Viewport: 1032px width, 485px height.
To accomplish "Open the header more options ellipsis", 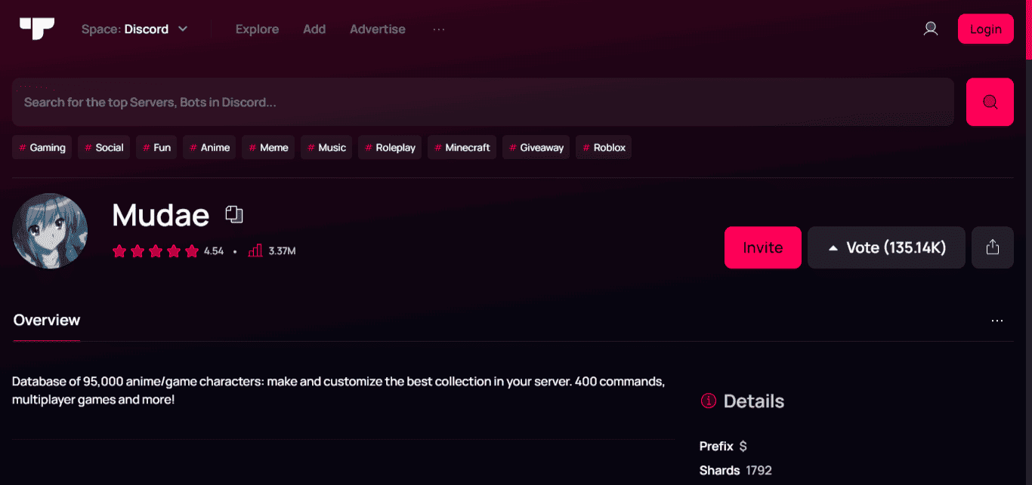I will (x=439, y=29).
